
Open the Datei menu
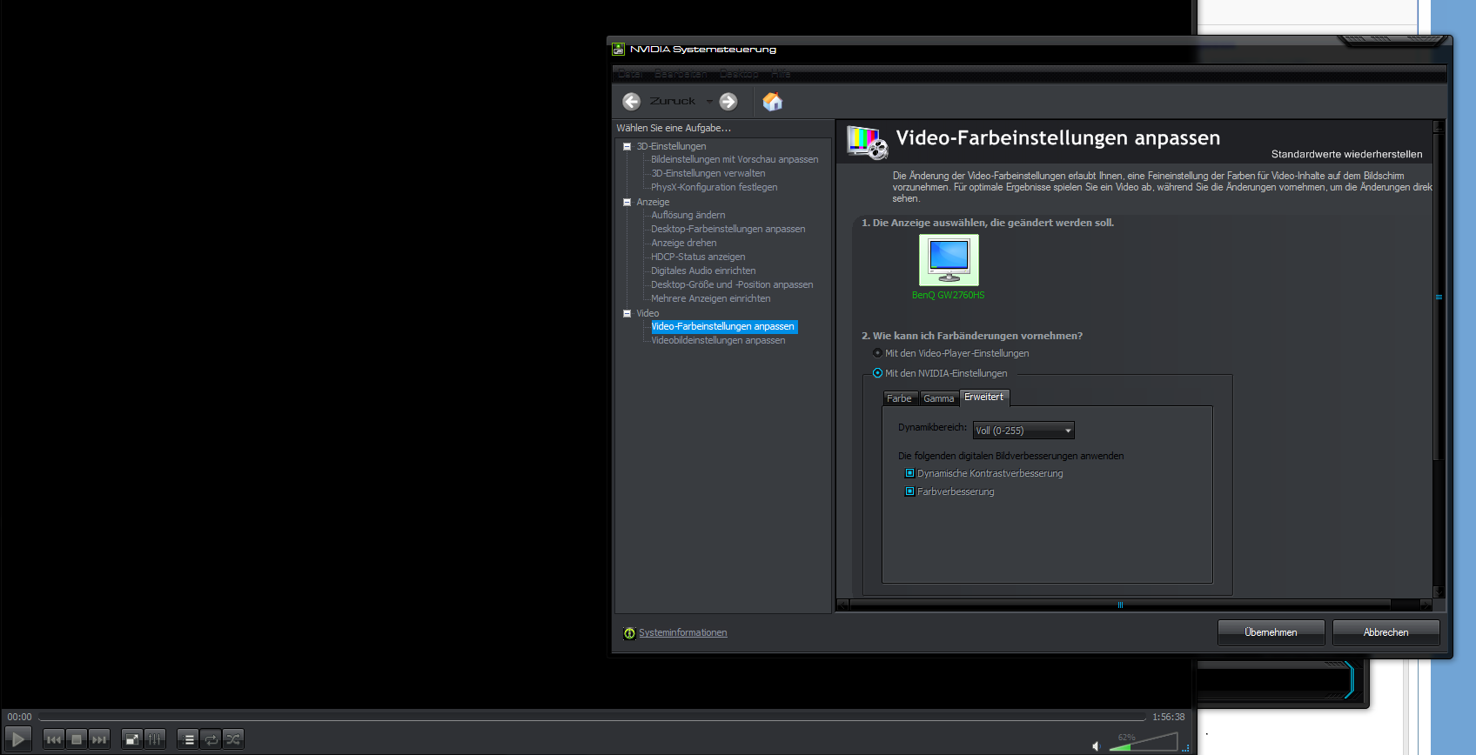click(x=631, y=74)
